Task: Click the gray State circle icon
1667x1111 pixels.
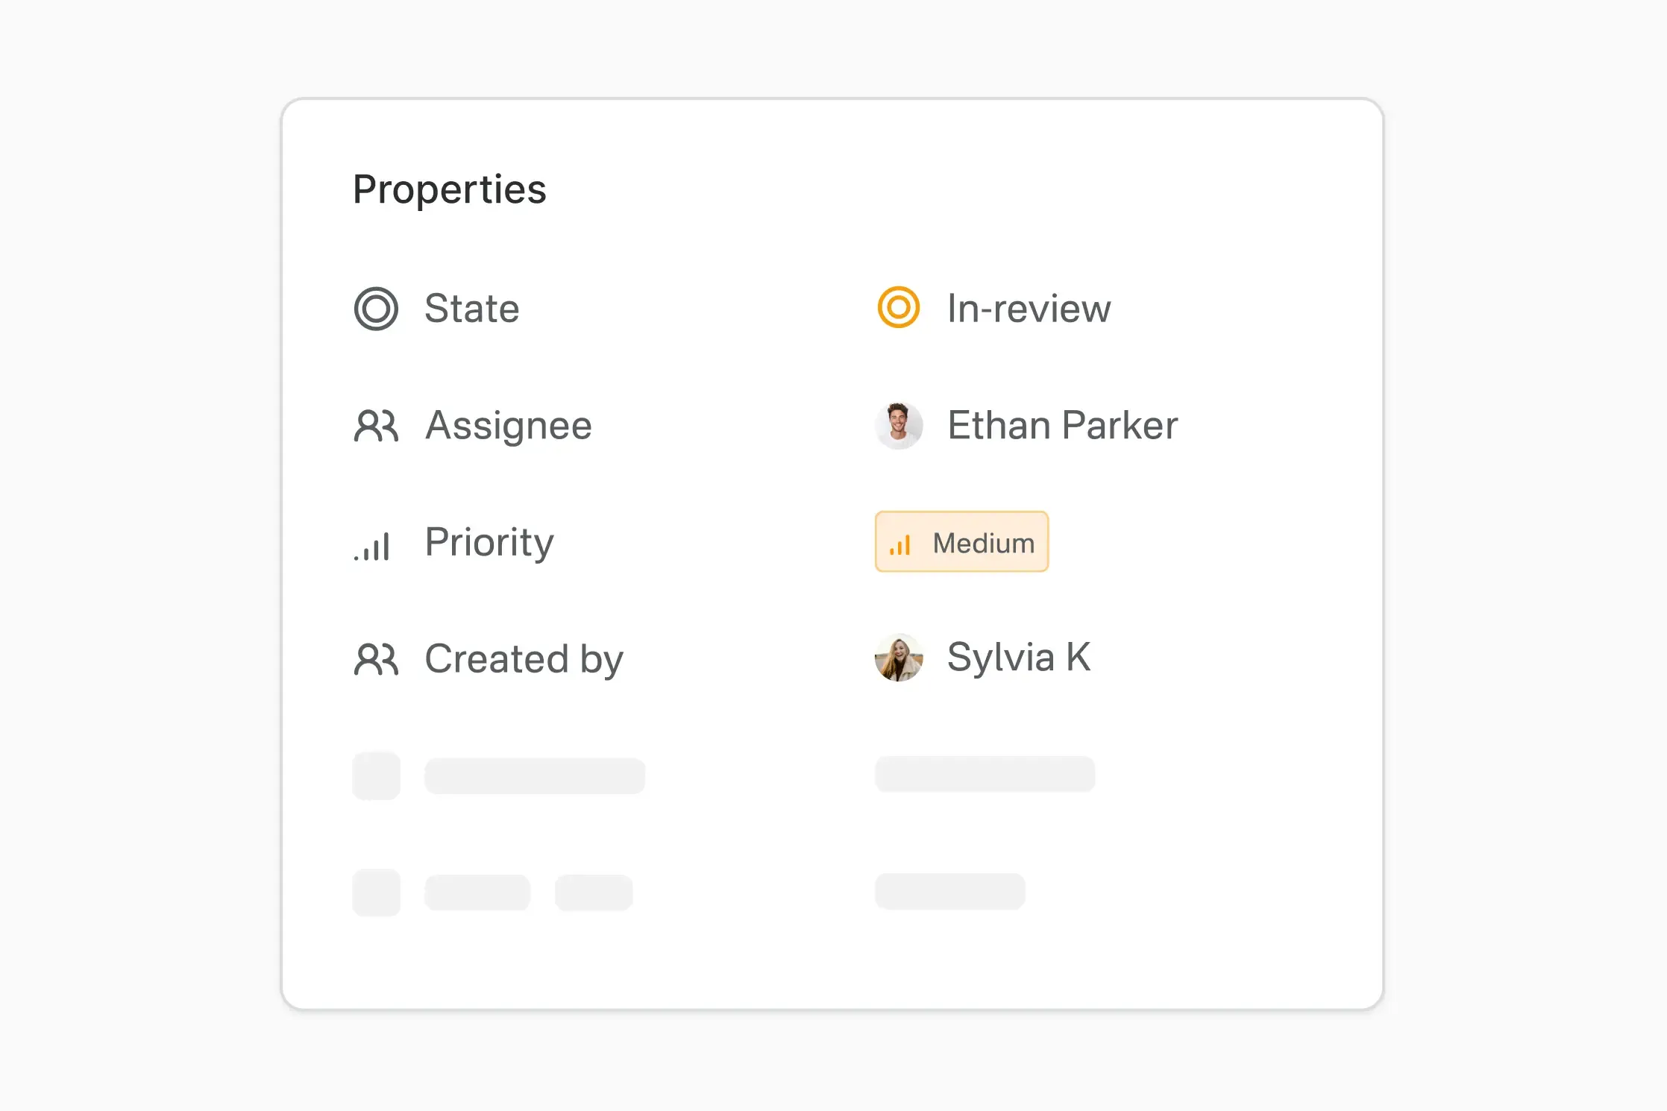Action: (376, 309)
